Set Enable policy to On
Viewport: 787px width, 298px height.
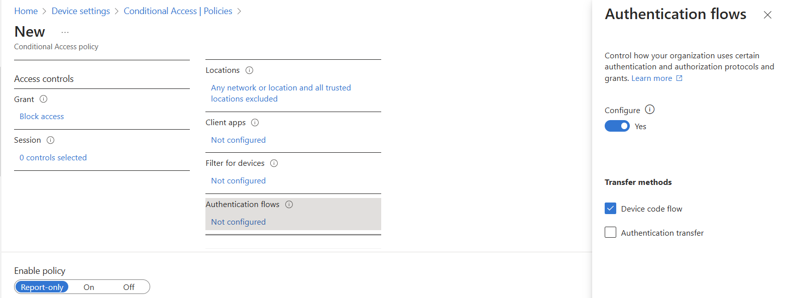(88, 286)
